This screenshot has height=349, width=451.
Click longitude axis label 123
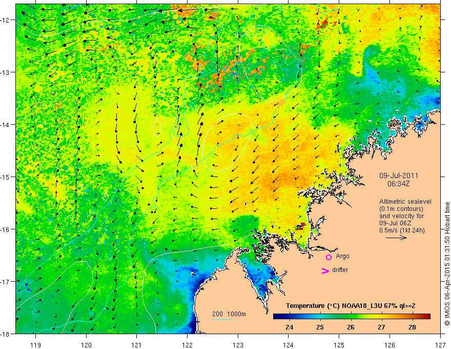click(x=238, y=345)
